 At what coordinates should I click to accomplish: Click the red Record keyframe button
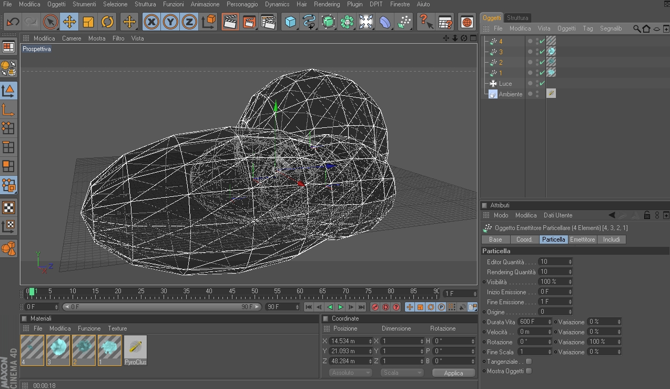point(375,307)
